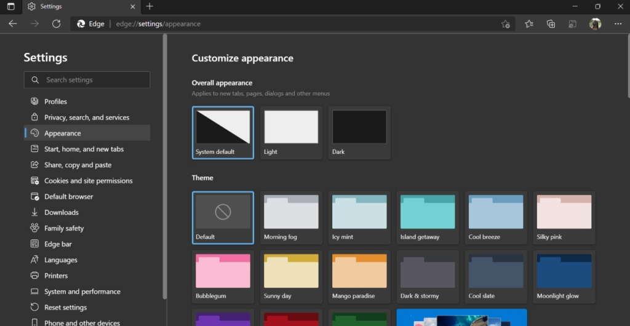Select the Dark & stormy theme
The width and height of the screenshot is (630, 326).
[428, 277]
